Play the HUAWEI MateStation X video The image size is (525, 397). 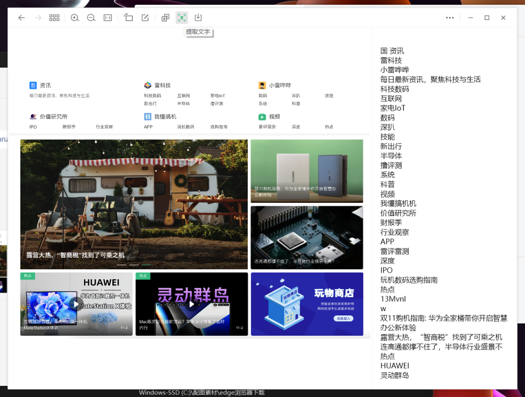tap(76, 304)
